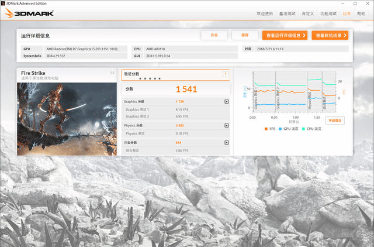Screen dimensions: 374x247
Task: Open the 帮助 tab
Action: click(x=361, y=13)
